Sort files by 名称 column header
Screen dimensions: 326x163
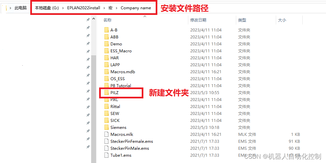click(x=107, y=20)
